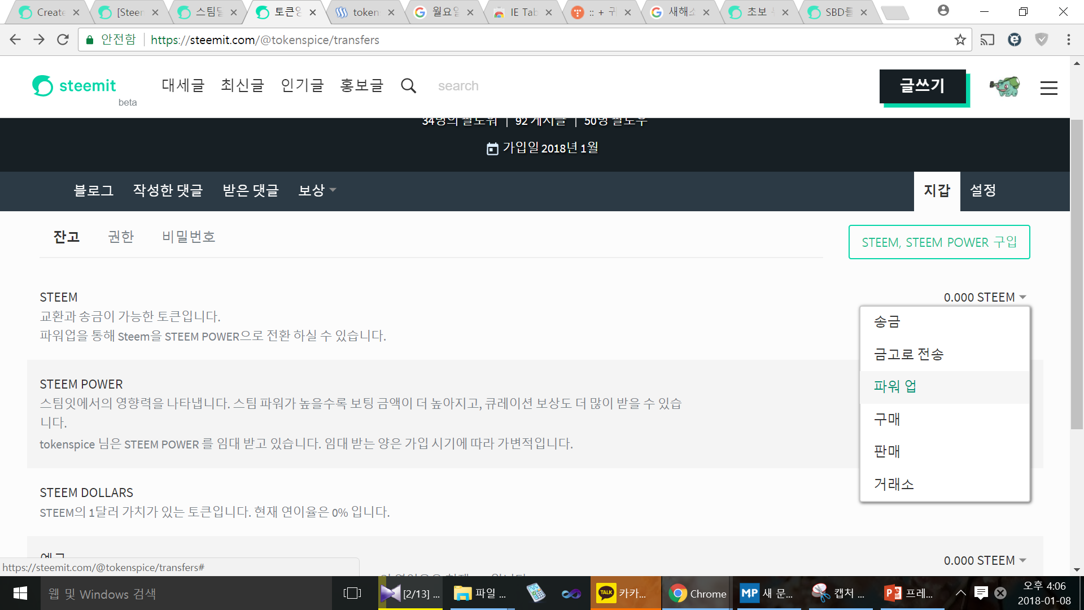Switch to the 'IE Tab' browser tab
This screenshot has width=1084, height=610.
point(523,12)
